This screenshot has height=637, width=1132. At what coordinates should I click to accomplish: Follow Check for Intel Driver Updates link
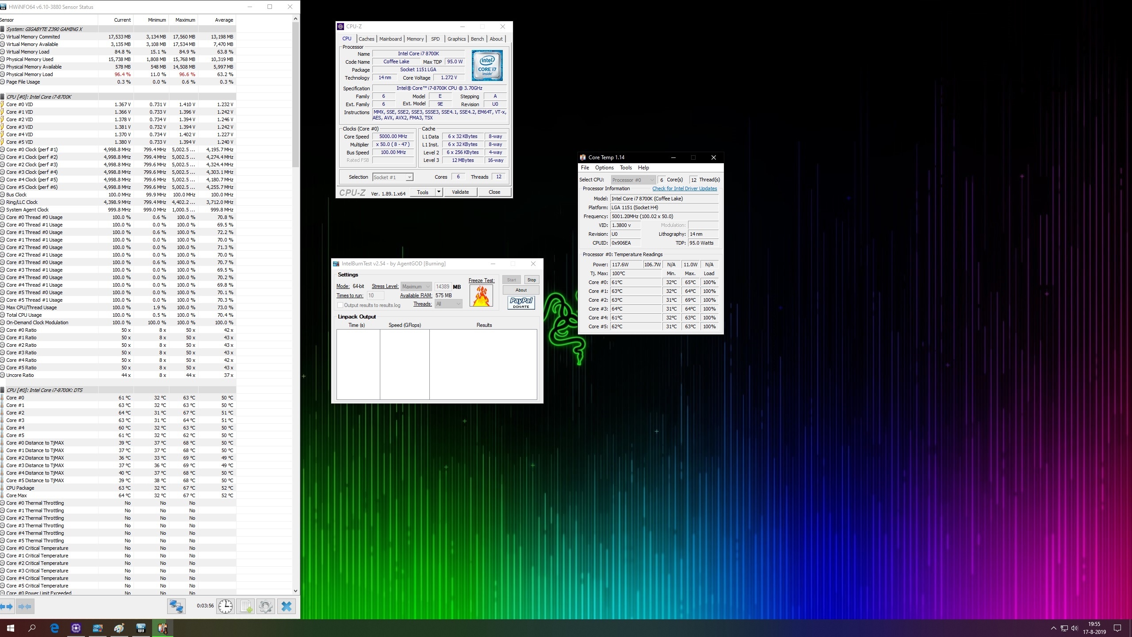pyautogui.click(x=685, y=188)
